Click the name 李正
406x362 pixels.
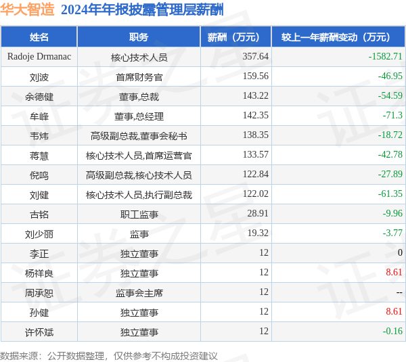pos(39,254)
